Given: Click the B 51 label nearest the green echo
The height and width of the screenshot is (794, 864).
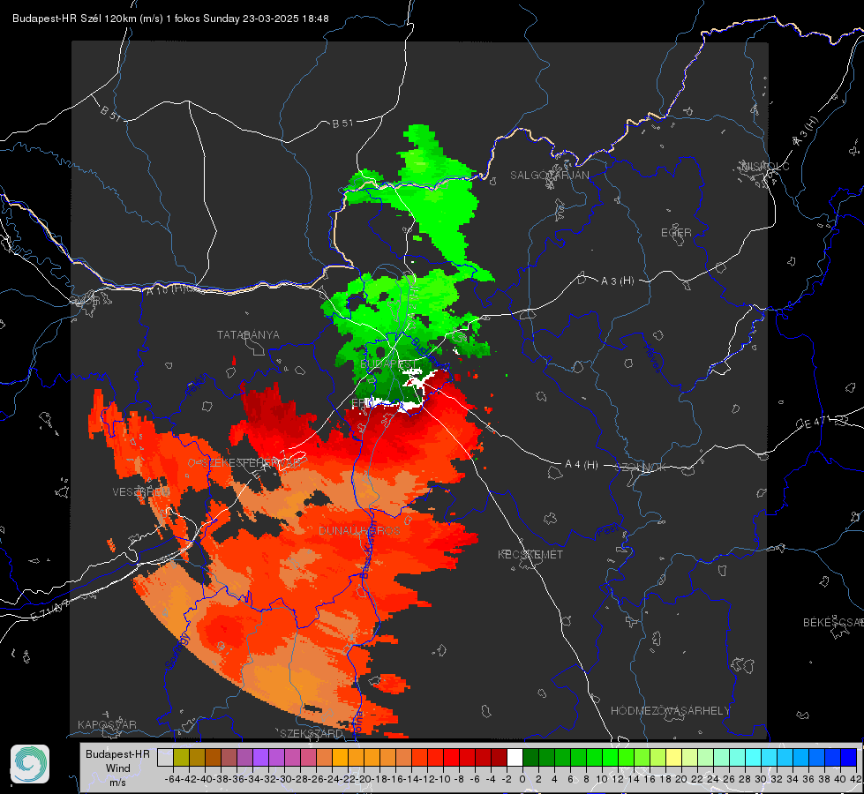Looking at the screenshot, I should point(342,124).
